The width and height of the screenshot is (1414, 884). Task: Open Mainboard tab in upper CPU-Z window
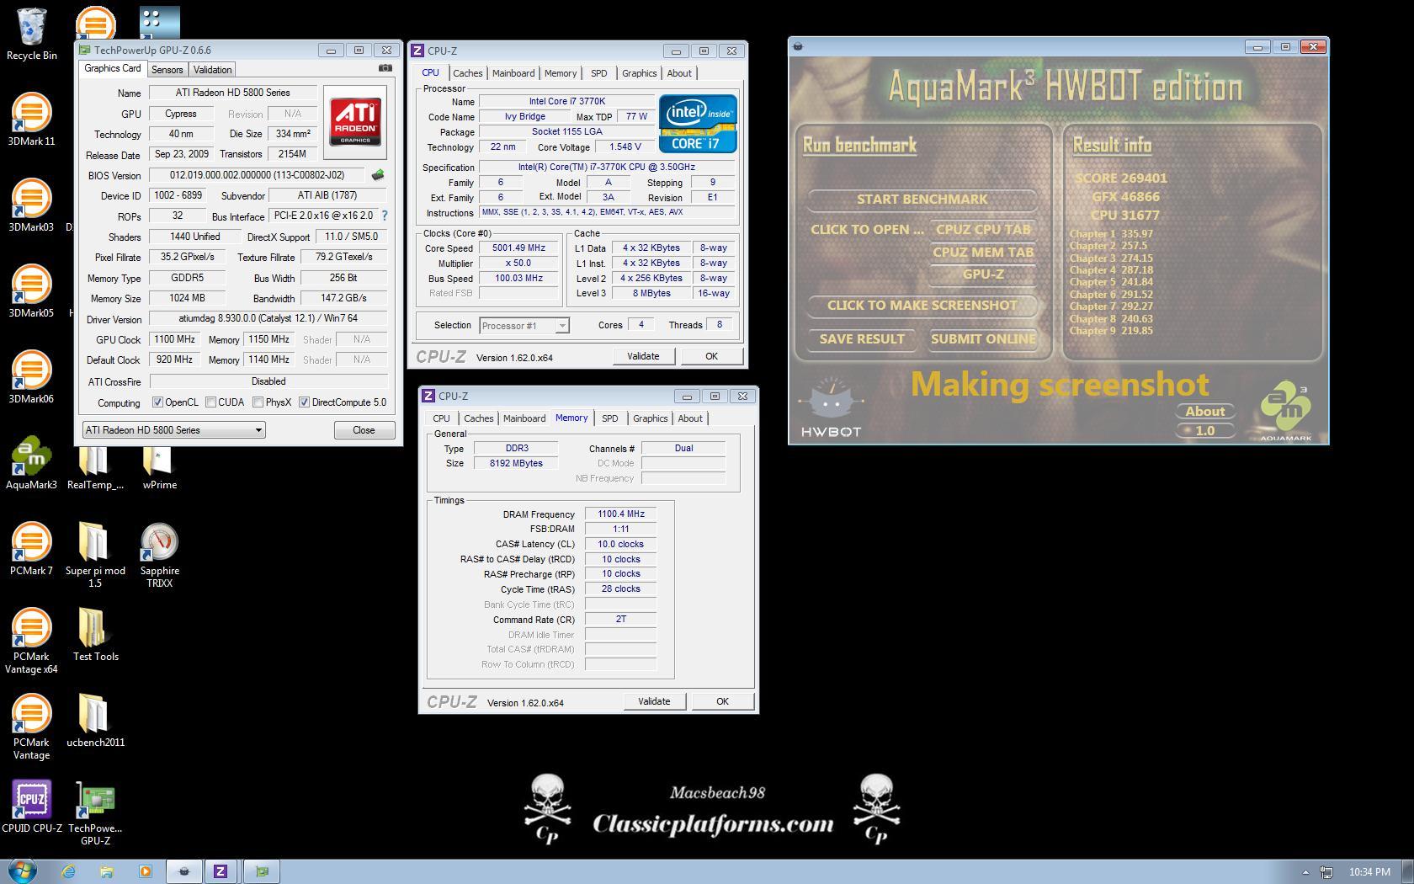[513, 73]
